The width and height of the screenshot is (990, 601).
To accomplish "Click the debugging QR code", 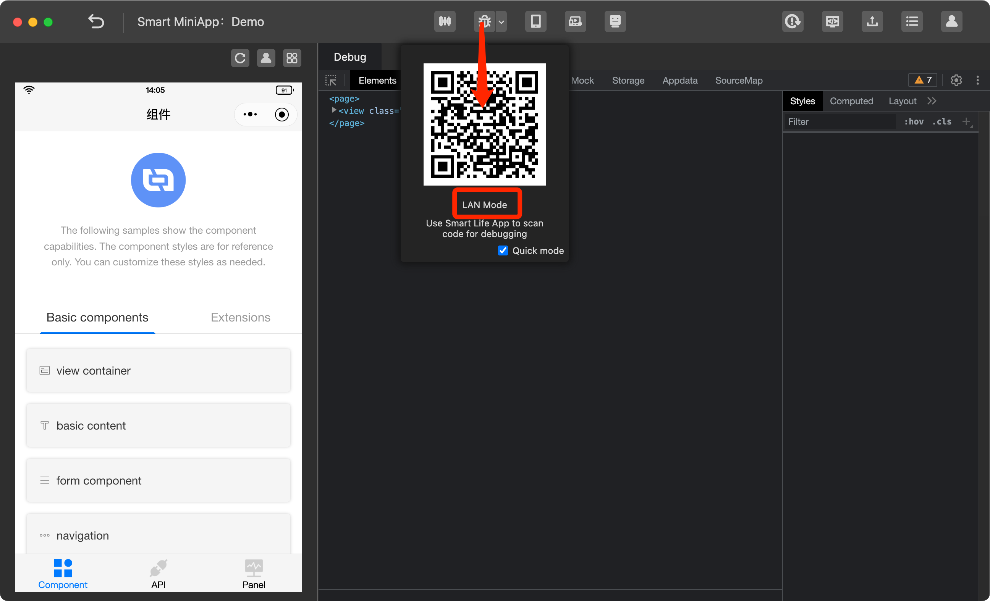I will coord(485,124).
